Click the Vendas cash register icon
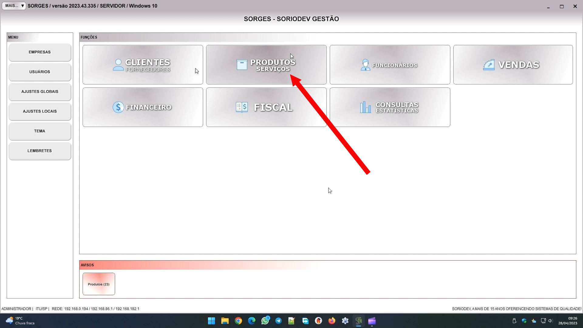Viewport: 583px width, 328px height. pos(489,65)
